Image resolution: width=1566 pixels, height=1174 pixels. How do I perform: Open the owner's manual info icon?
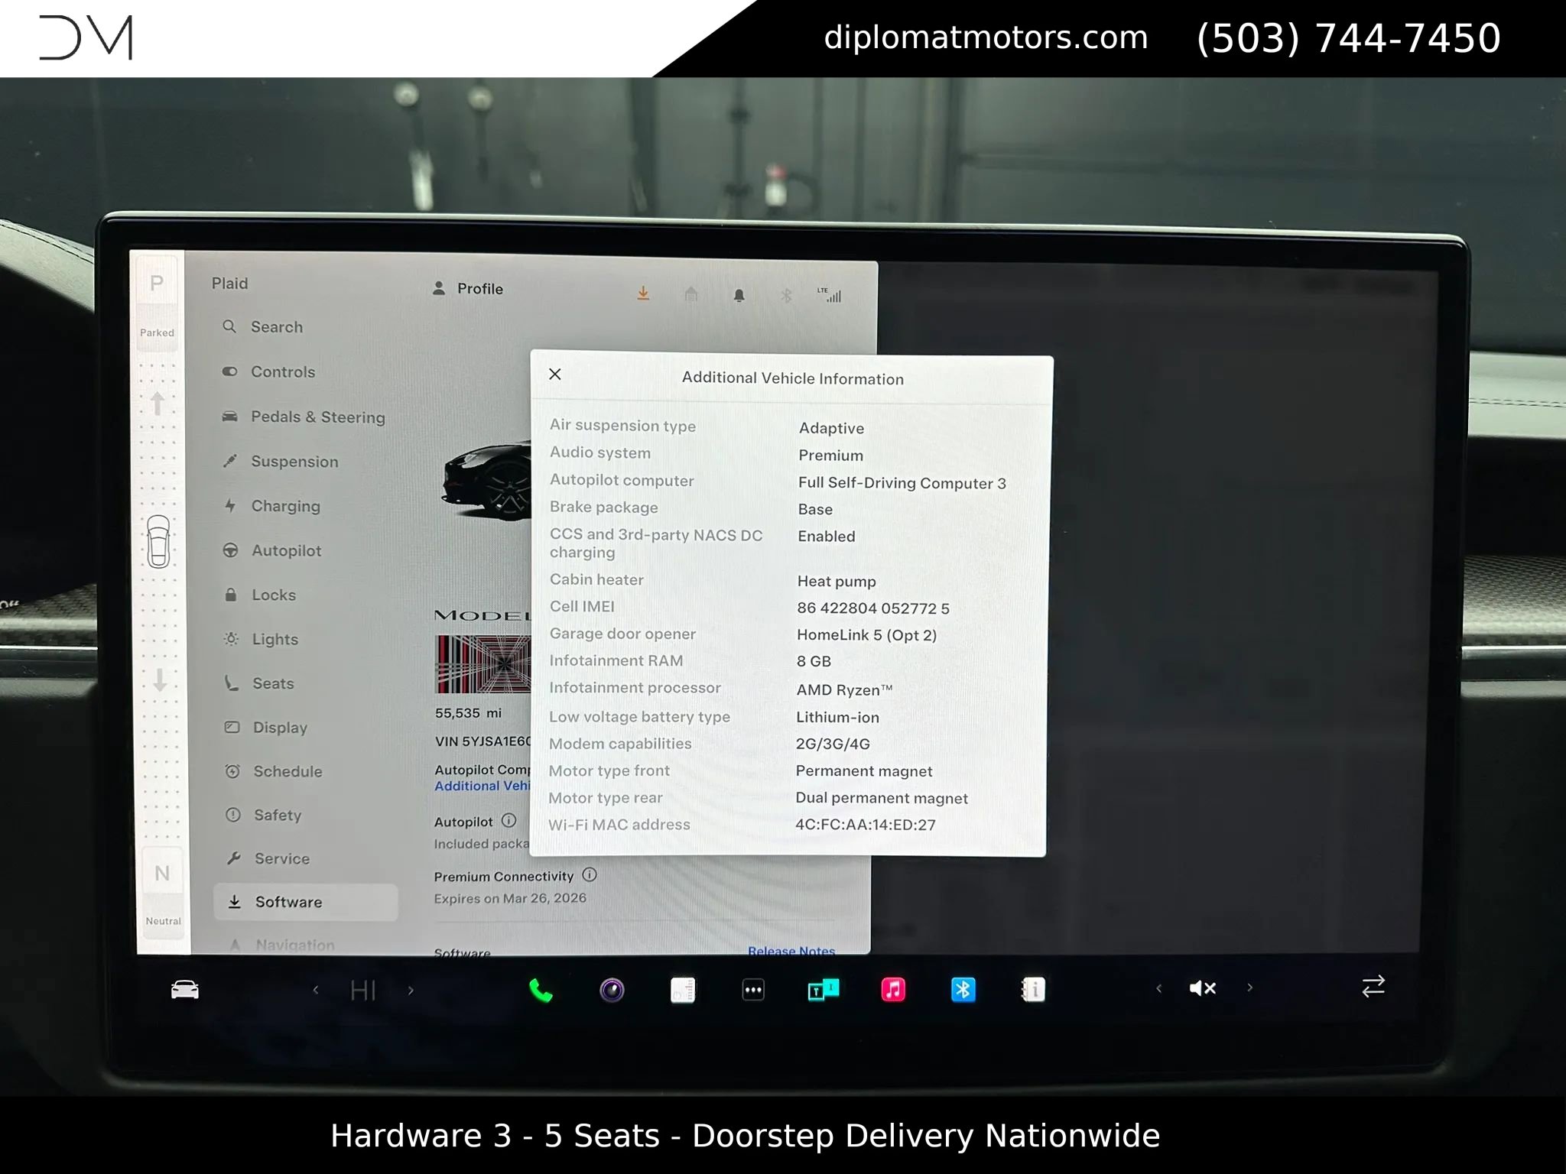(x=1033, y=990)
